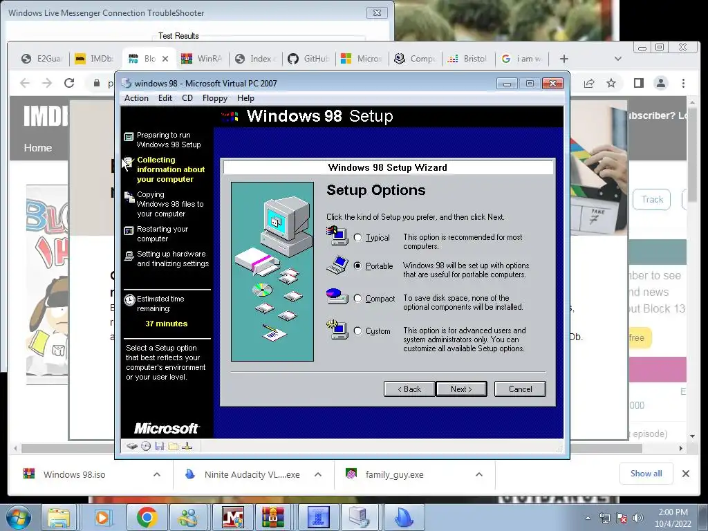
Task: Open Windows Live Messenger from the taskbar
Action: [188, 517]
